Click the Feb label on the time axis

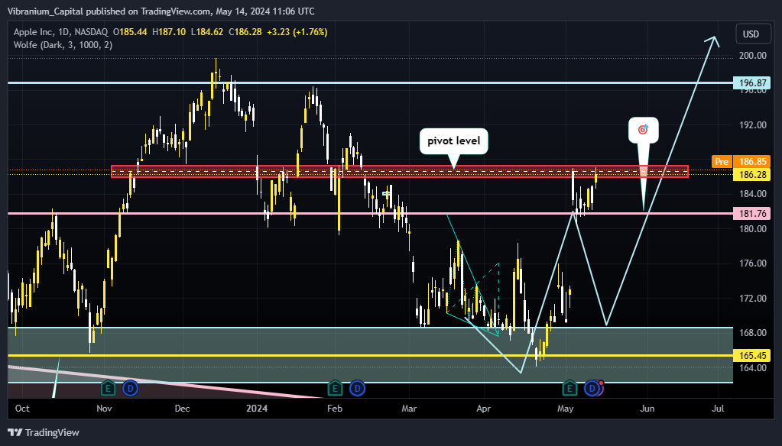click(x=335, y=408)
